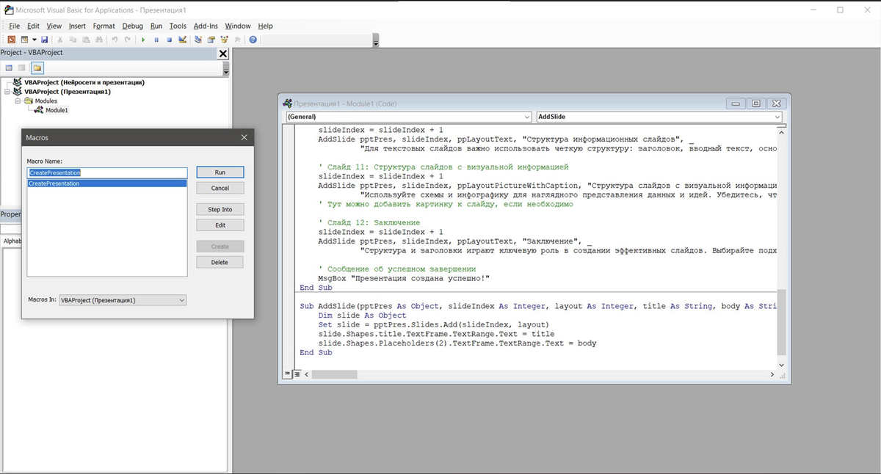Click the Run Sub green play icon
Image resolution: width=881 pixels, height=474 pixels.
click(143, 40)
